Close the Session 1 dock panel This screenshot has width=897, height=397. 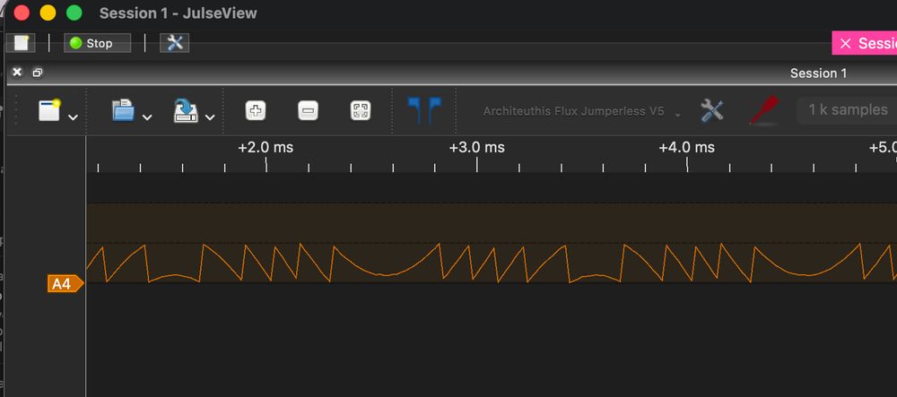coord(17,72)
